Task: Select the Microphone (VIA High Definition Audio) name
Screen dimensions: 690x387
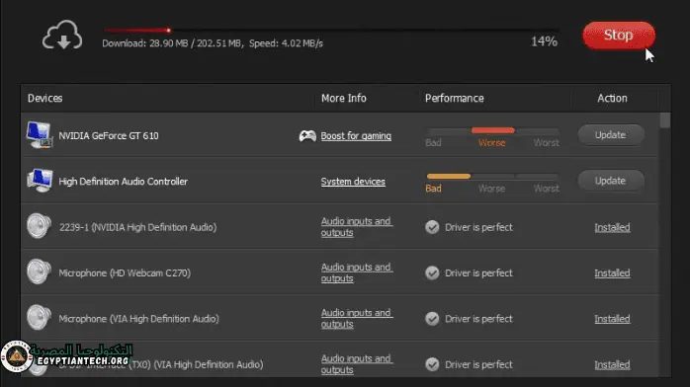Action: [138, 319]
